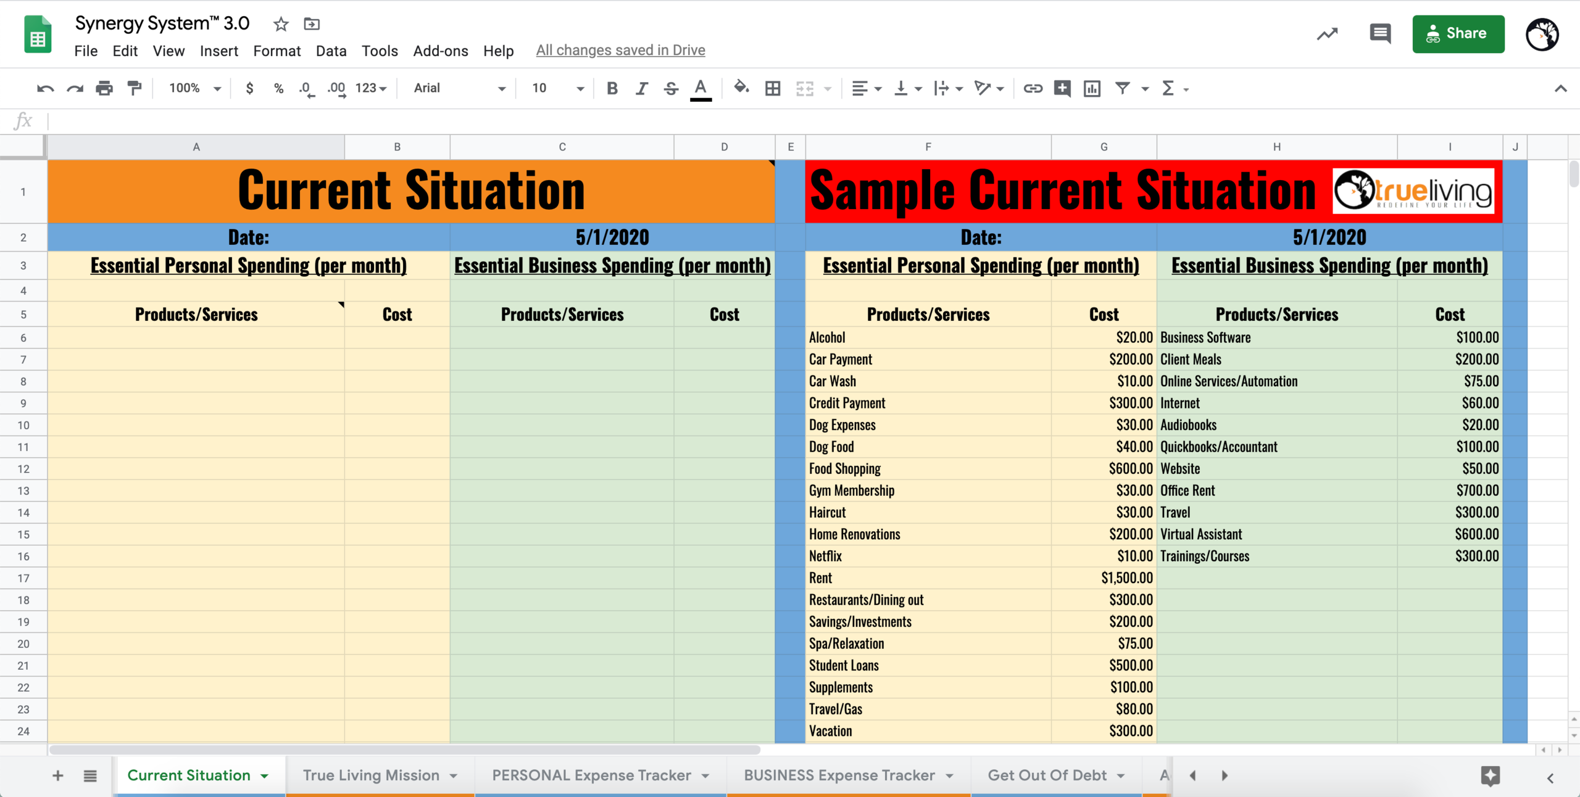Click the Undo icon

45,88
